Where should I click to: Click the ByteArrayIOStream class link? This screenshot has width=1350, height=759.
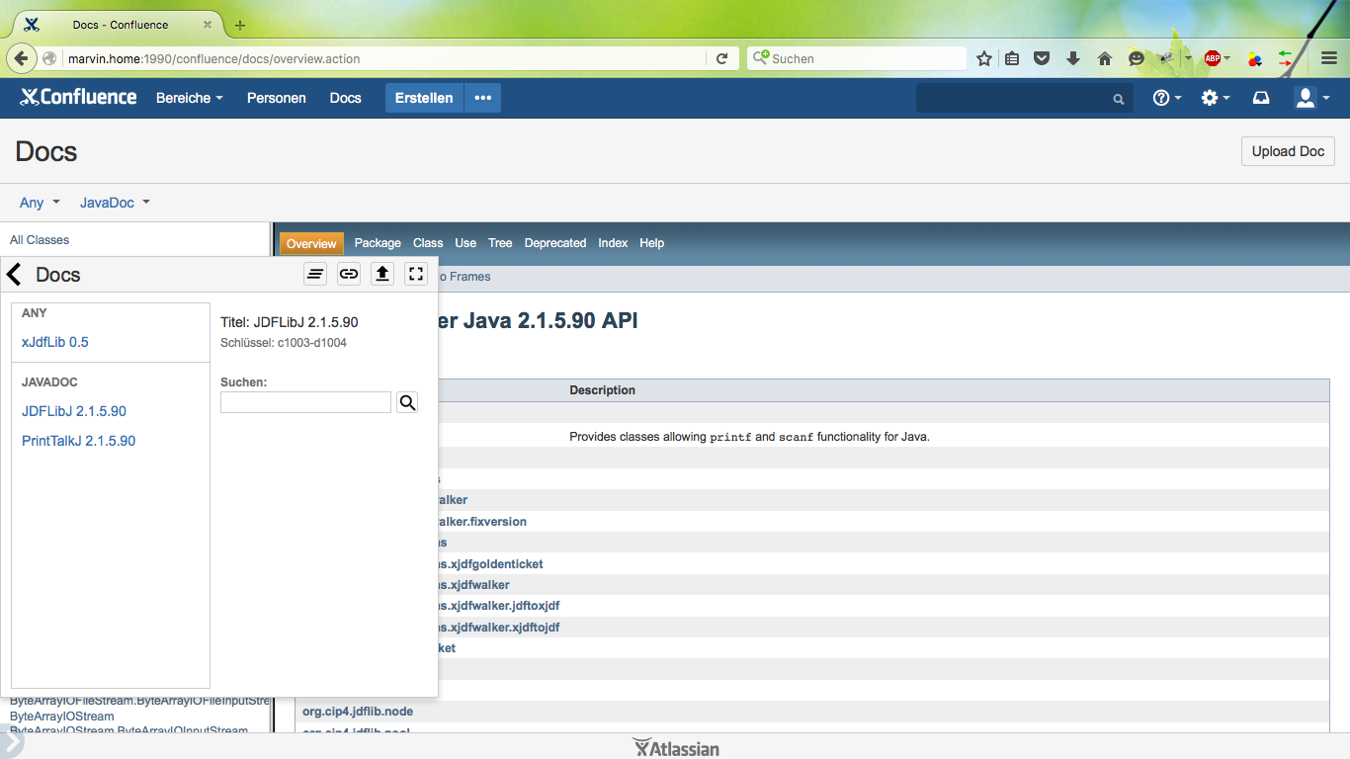[62, 717]
